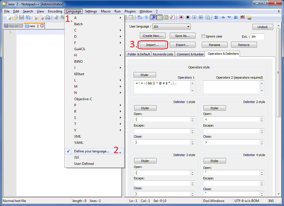Expand the V languages submenu
Viewport: 284px width, 206px height.
(94, 130)
